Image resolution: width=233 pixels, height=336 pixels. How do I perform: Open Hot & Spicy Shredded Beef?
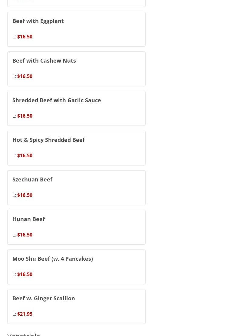pos(48,140)
